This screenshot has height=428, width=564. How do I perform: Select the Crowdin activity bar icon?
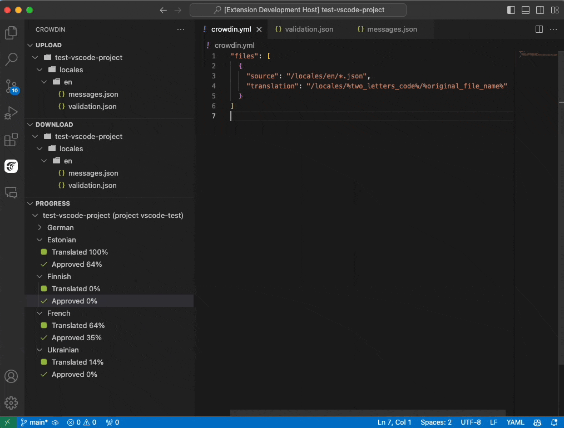[11, 166]
